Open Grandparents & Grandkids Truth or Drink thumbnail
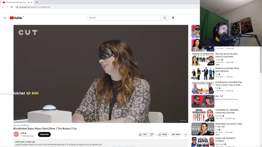This screenshot has width=262, height=147. coord(203,87)
